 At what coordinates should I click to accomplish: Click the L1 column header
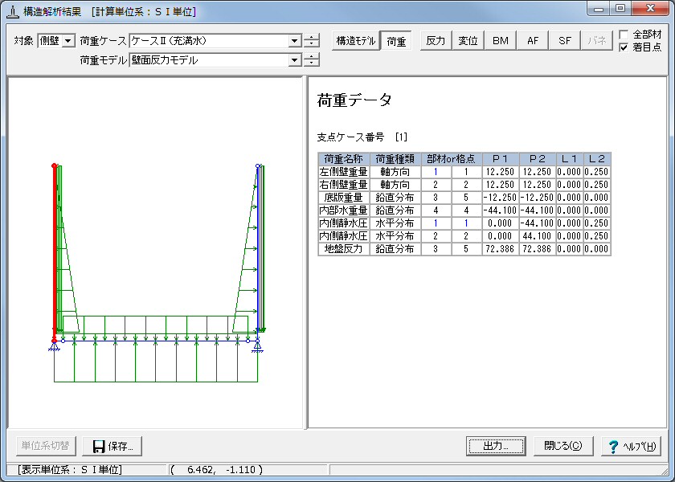pos(570,159)
